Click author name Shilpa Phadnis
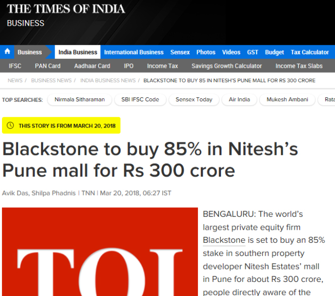Viewport: 335px width, 296px height. [53, 193]
